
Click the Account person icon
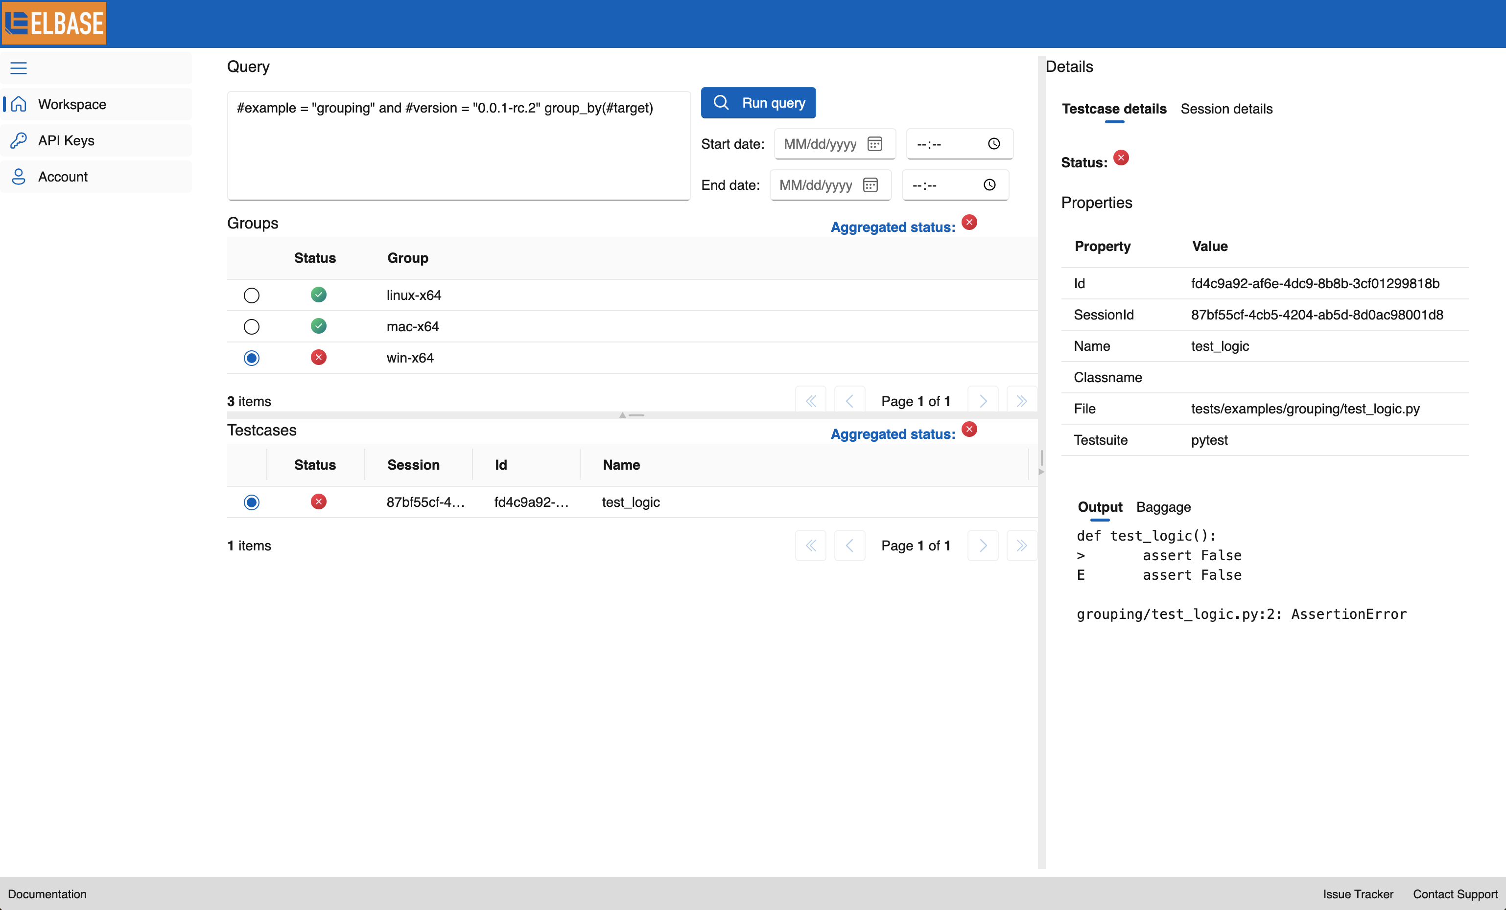pyautogui.click(x=19, y=177)
